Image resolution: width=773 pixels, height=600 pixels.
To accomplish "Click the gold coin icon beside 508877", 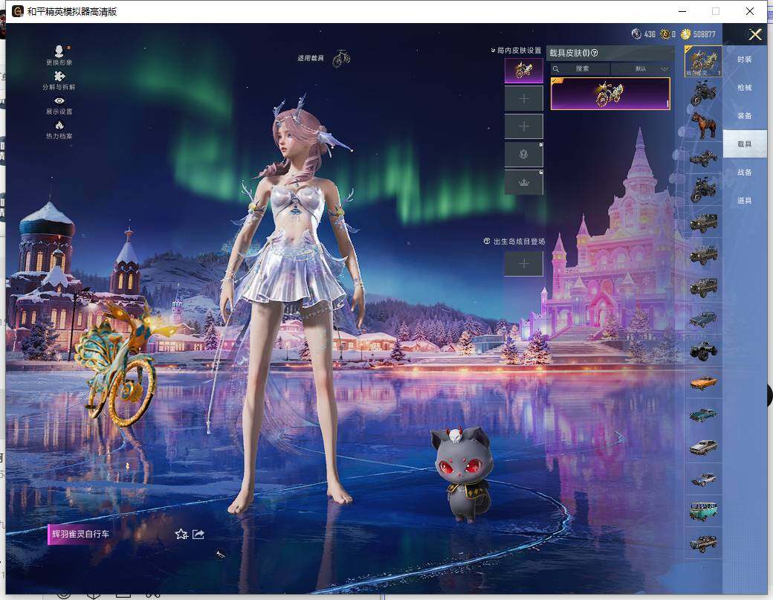I will coord(685,34).
